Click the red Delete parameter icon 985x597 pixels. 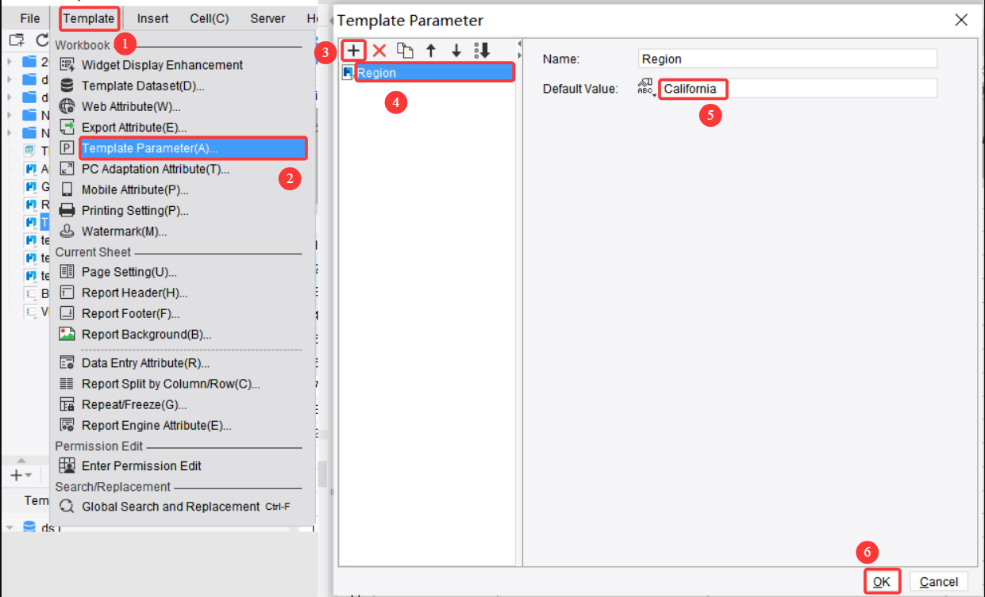[x=379, y=50]
